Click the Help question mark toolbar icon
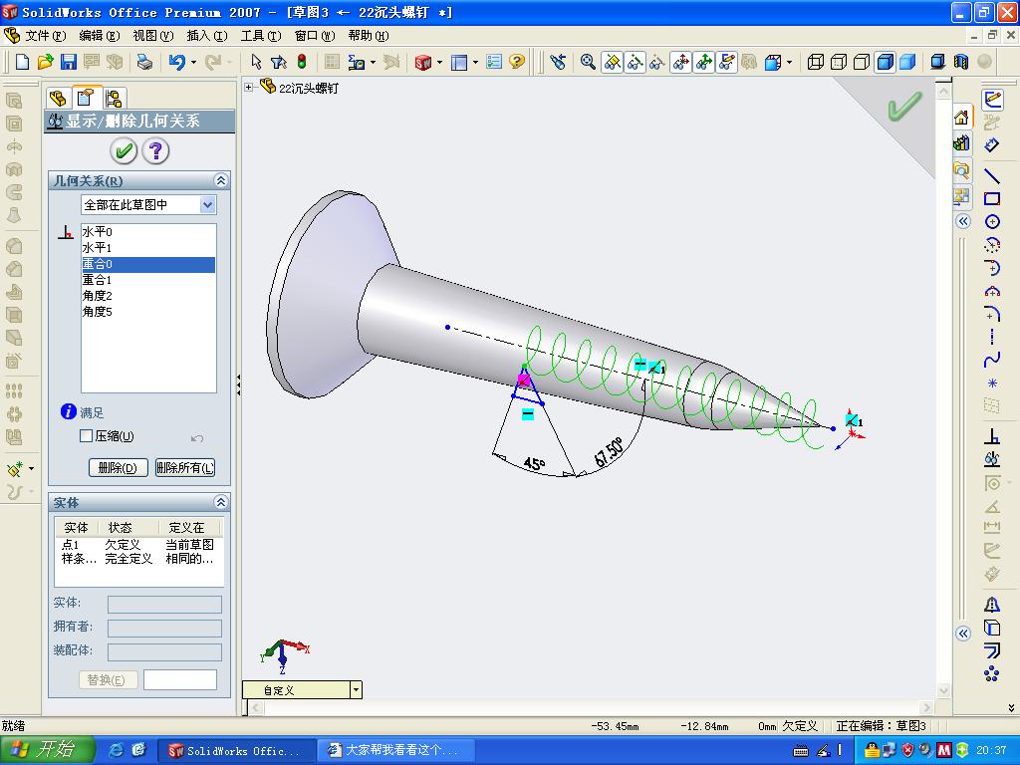The height and width of the screenshot is (765, 1020). tap(517, 62)
